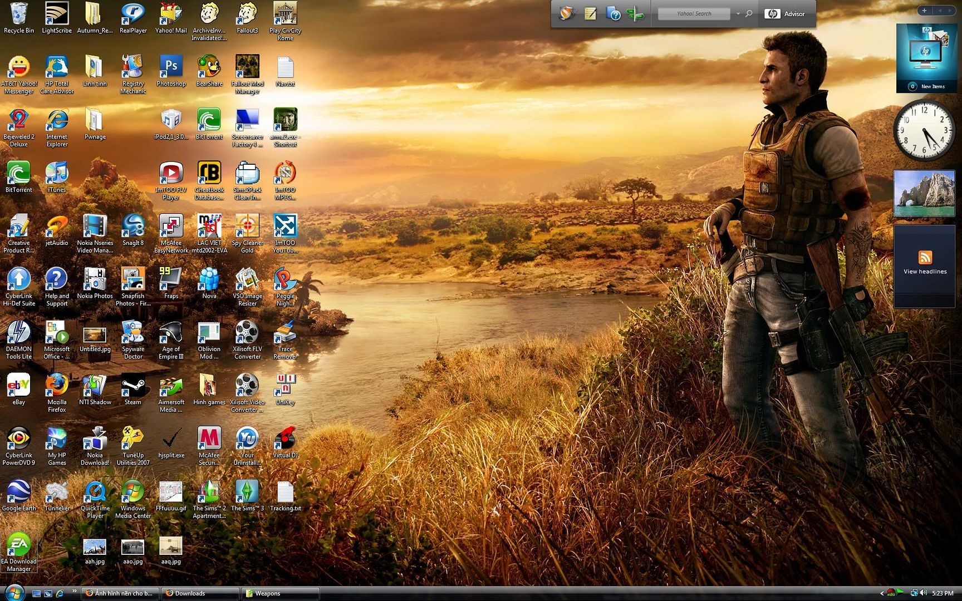Select the UniKey desktop icon

(285, 389)
